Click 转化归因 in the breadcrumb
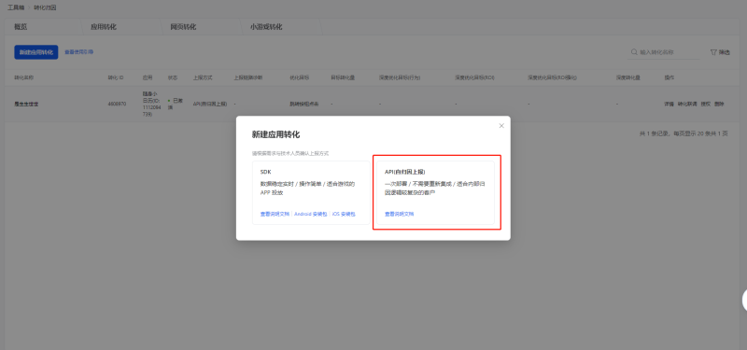Viewport: 747px width, 350px height. point(45,7)
